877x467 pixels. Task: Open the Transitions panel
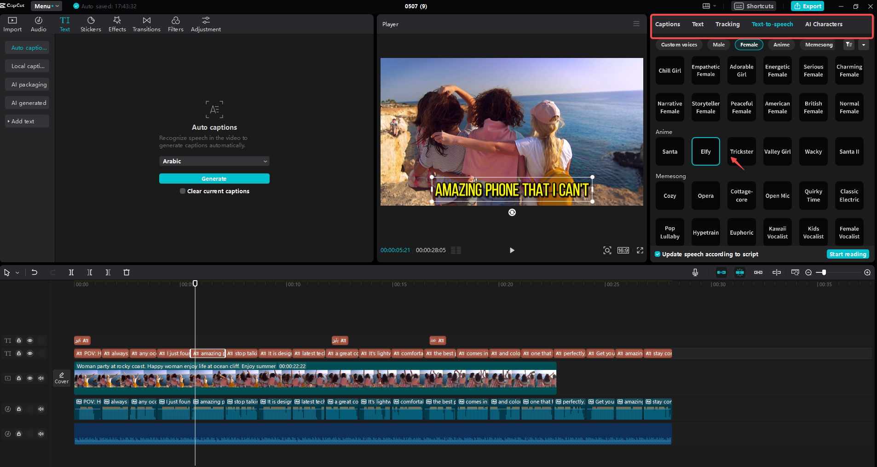click(x=146, y=24)
